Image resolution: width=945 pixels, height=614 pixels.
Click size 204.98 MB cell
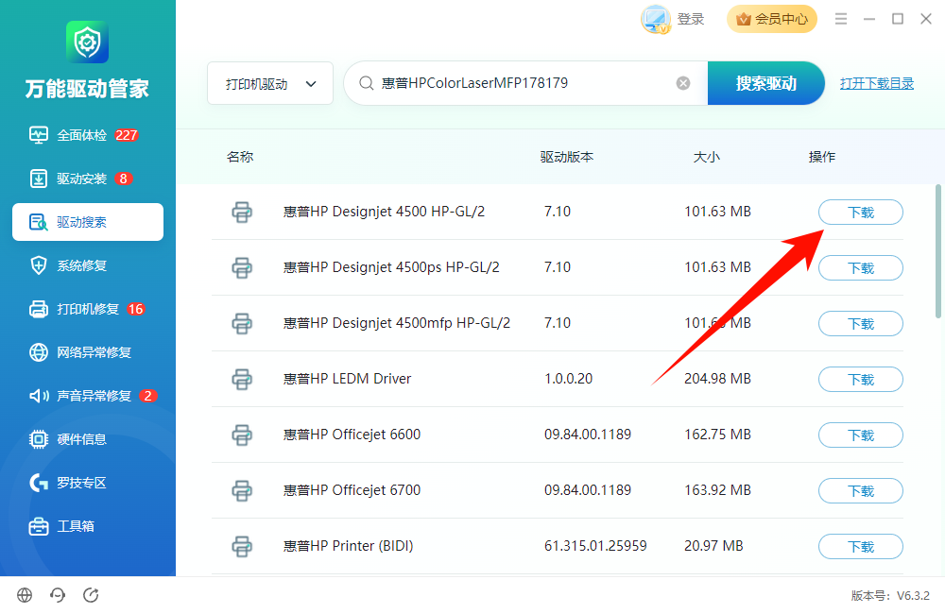click(717, 379)
